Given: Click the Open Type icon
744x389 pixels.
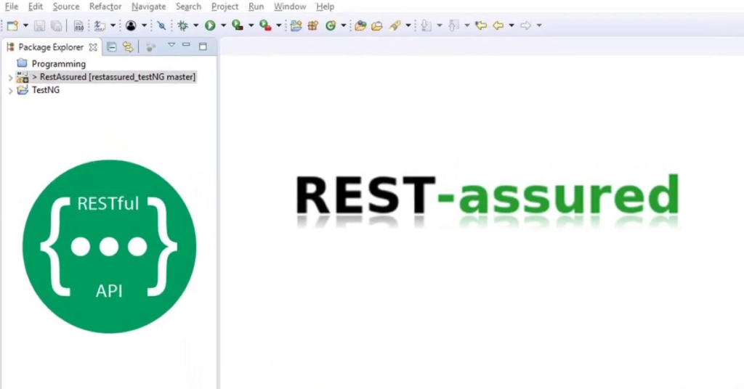Looking at the screenshot, I should coord(360,25).
